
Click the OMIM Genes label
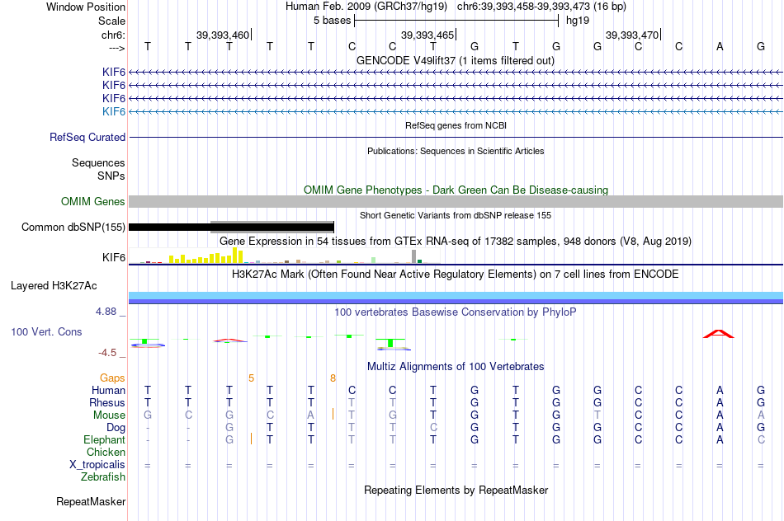tap(92, 201)
